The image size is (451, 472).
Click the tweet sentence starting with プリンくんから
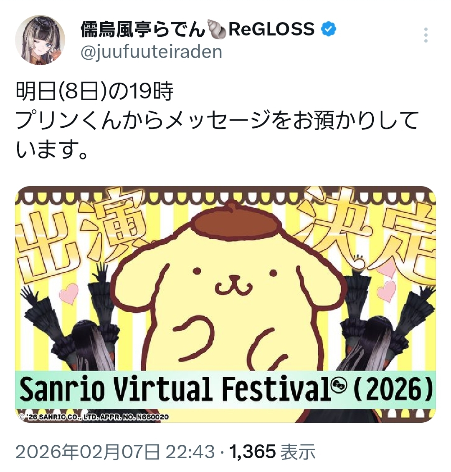click(217, 134)
